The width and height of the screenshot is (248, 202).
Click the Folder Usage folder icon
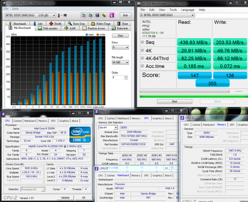coord(93,24)
